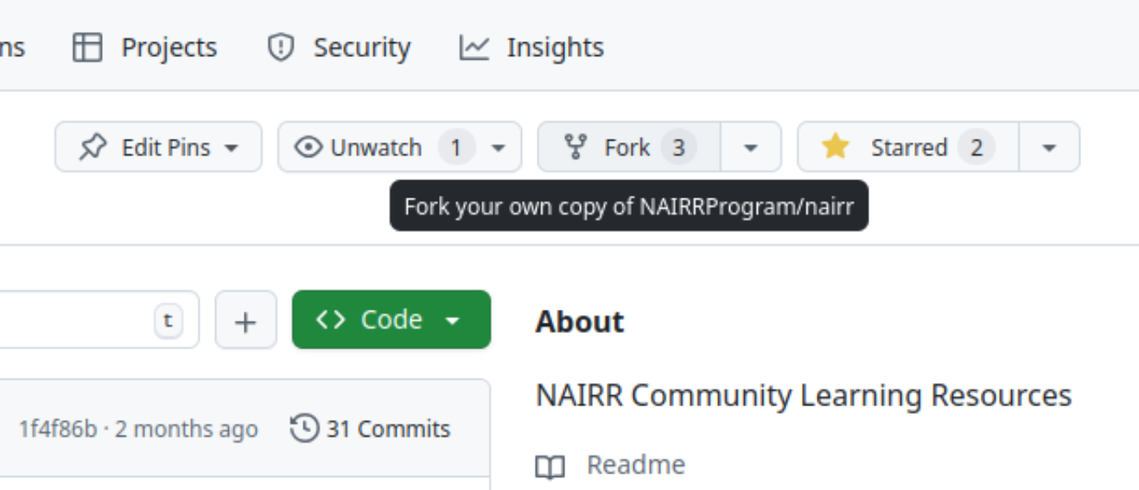Click the fork branch icon
The height and width of the screenshot is (490, 1139).
coord(575,148)
